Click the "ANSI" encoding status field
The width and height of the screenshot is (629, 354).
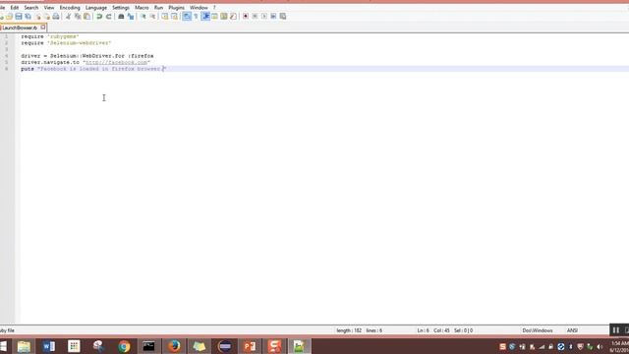(572, 330)
